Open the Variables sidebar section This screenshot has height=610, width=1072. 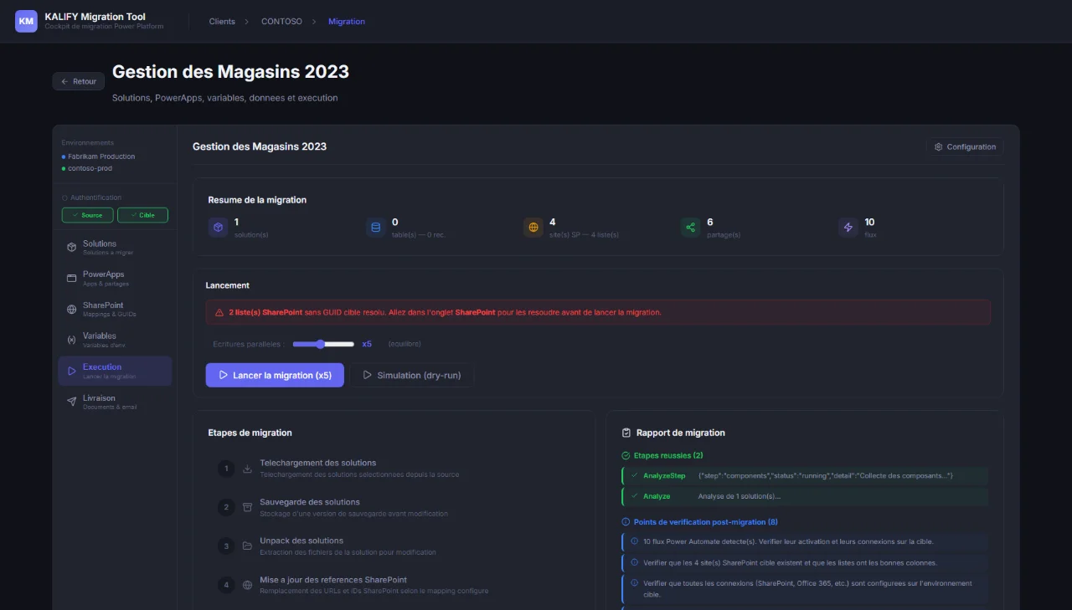[x=115, y=340]
